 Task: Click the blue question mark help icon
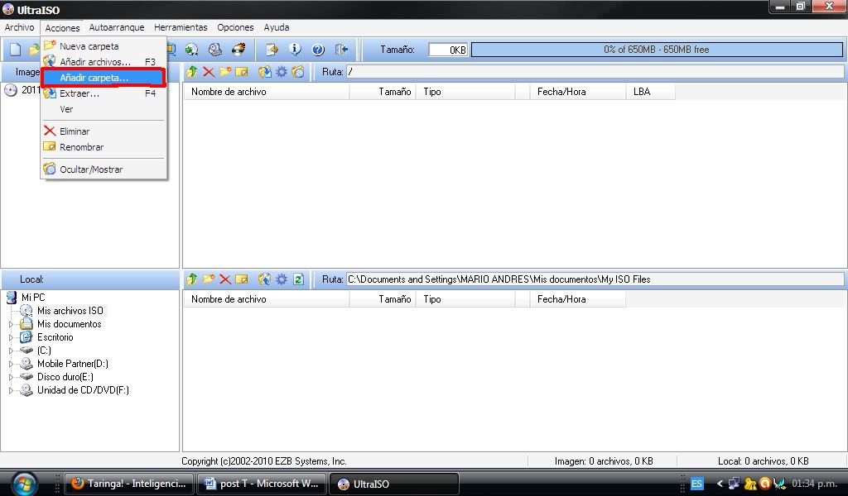(318, 50)
